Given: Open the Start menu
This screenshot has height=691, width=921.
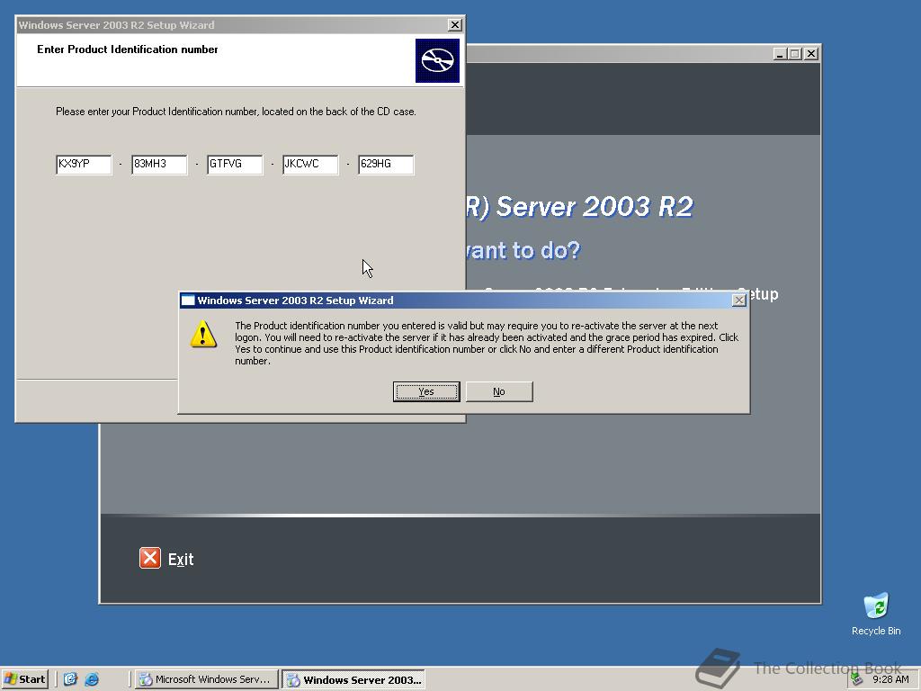Looking at the screenshot, I should (24, 679).
